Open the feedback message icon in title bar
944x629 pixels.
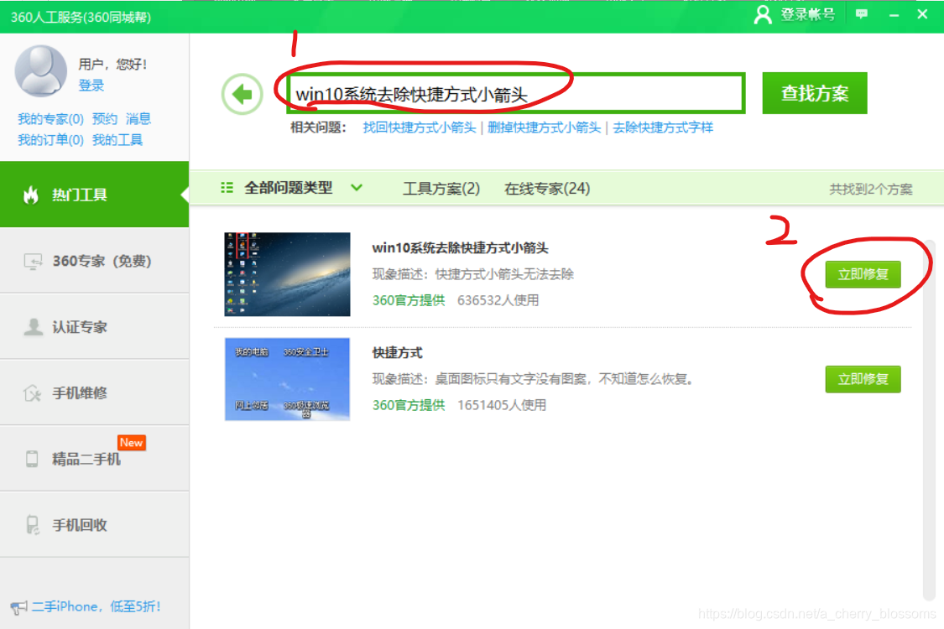click(x=862, y=14)
